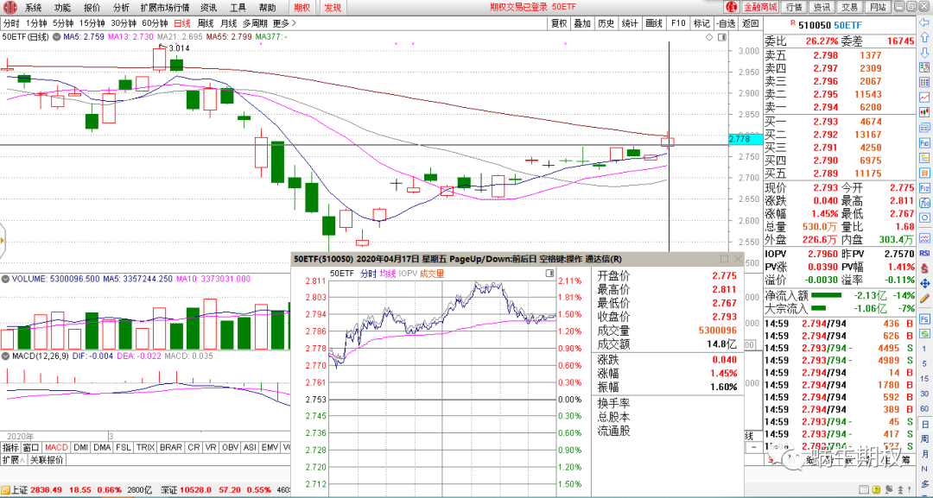Image resolution: width=933 pixels, height=498 pixels.
Task: Expand the 扩展 tab at the bottom
Action: (13, 460)
